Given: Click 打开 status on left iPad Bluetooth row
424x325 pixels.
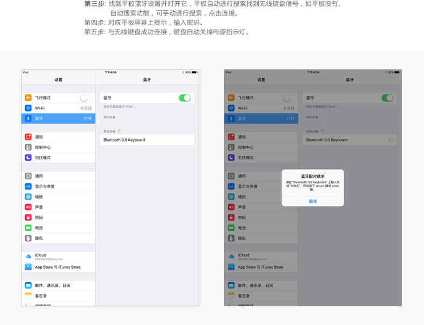Looking at the screenshot, I should (87, 119).
